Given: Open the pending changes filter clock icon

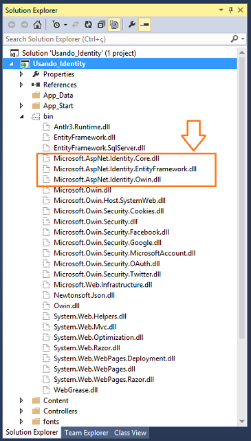Looking at the screenshot, I should pyautogui.click(x=56, y=25).
